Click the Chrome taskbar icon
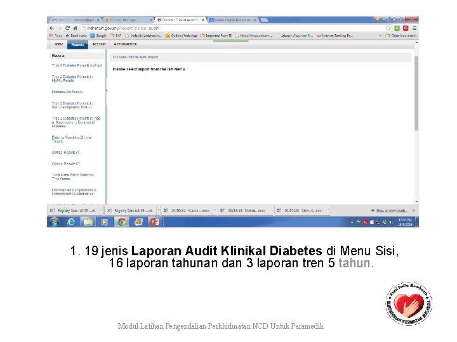This screenshot has height=342, width=457. point(121,222)
